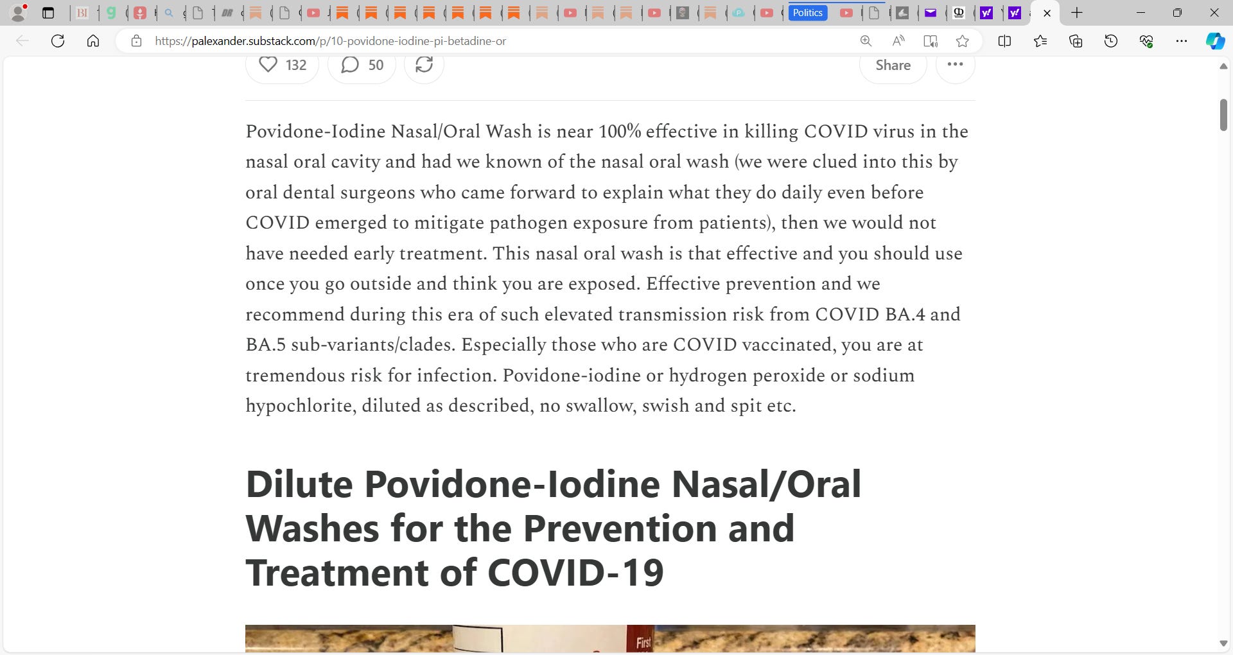Open Edge Settings and more menu

(x=1182, y=41)
